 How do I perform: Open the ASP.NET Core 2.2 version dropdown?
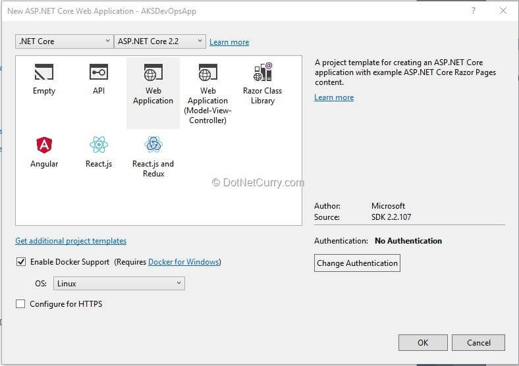pos(160,41)
